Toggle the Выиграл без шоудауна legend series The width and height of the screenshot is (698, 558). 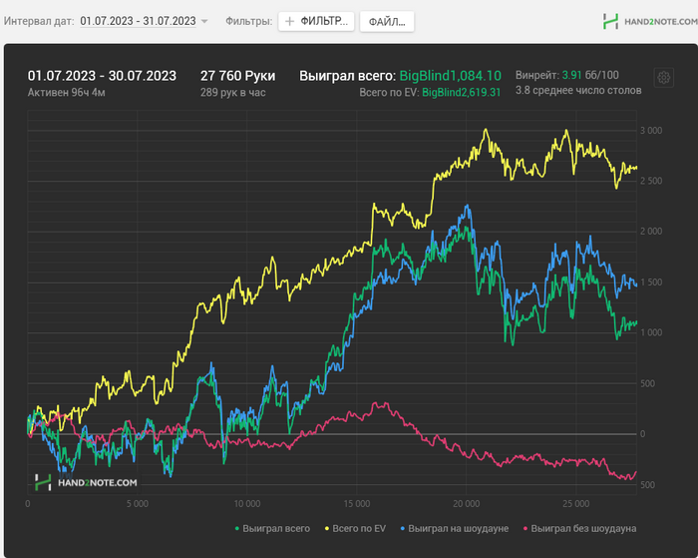click(579, 529)
